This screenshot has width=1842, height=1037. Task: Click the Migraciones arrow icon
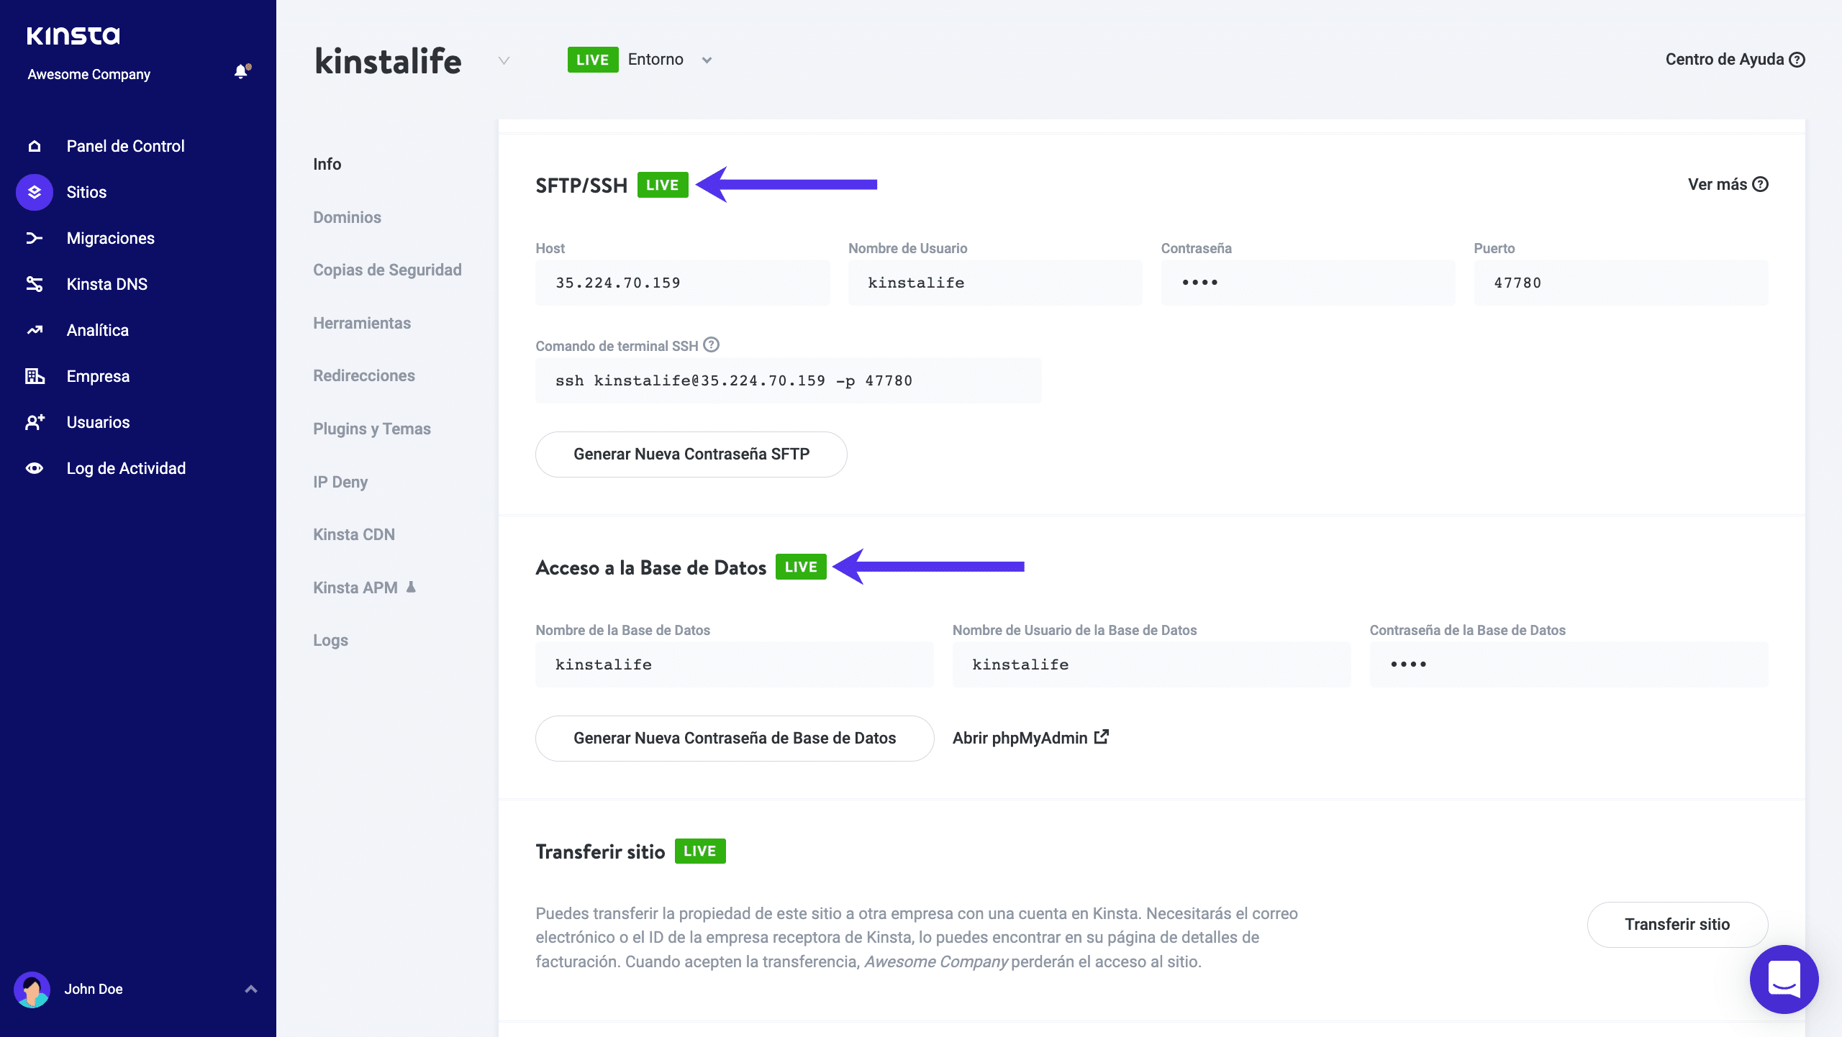point(35,238)
